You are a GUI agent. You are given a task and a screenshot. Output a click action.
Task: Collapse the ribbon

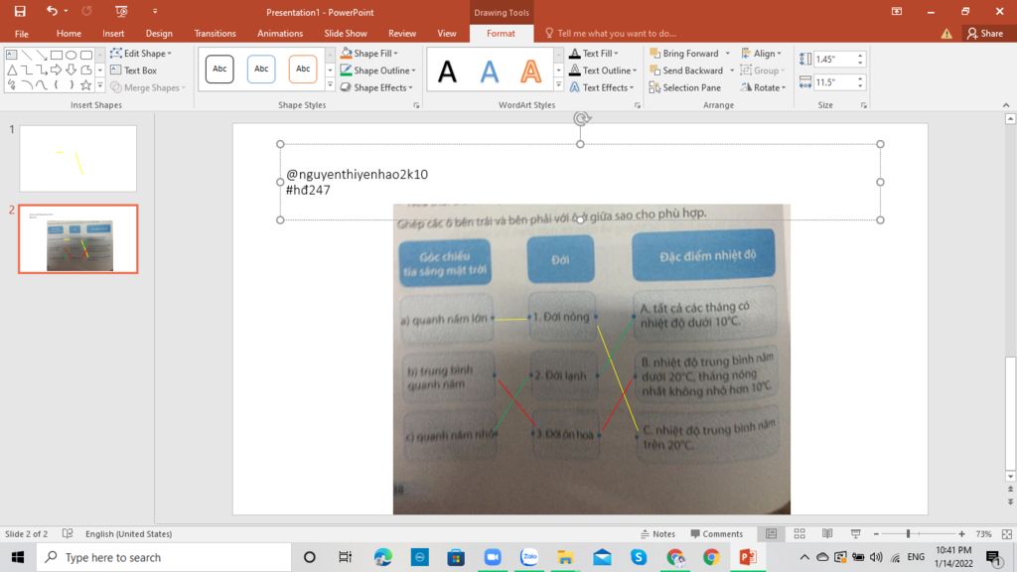coord(1006,105)
